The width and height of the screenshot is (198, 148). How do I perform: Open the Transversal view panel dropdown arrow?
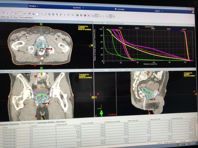coord(91,22)
